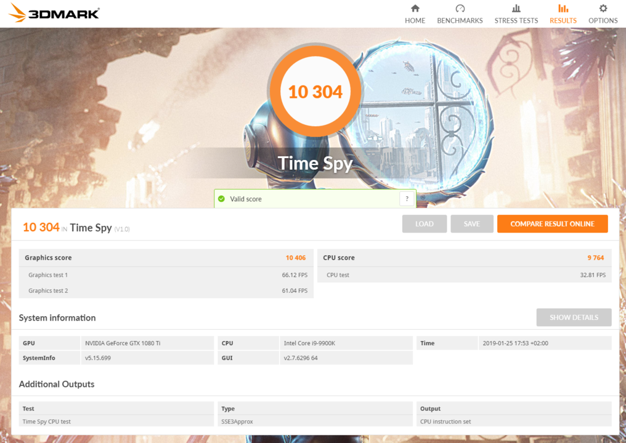Screen dimensions: 626x443
Task: Click SHOW DETAILS button
Action: coord(574,317)
